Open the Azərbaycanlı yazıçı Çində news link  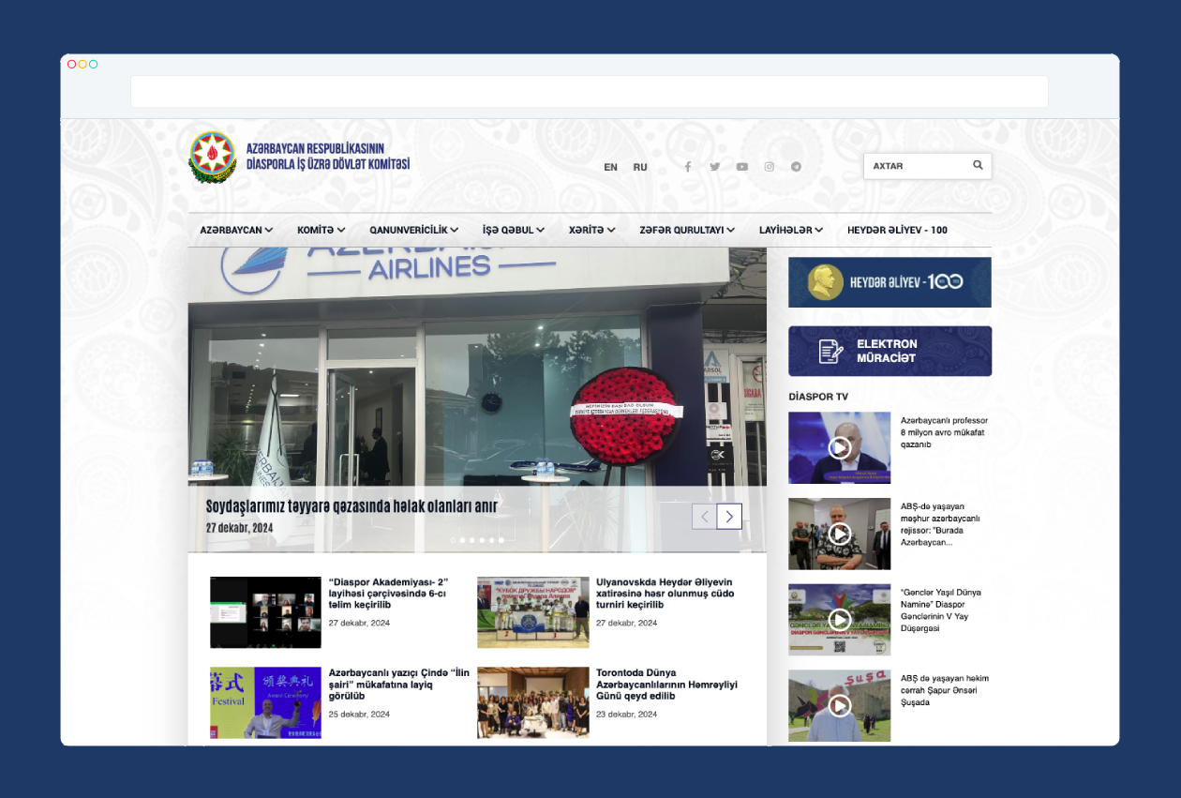399,685
